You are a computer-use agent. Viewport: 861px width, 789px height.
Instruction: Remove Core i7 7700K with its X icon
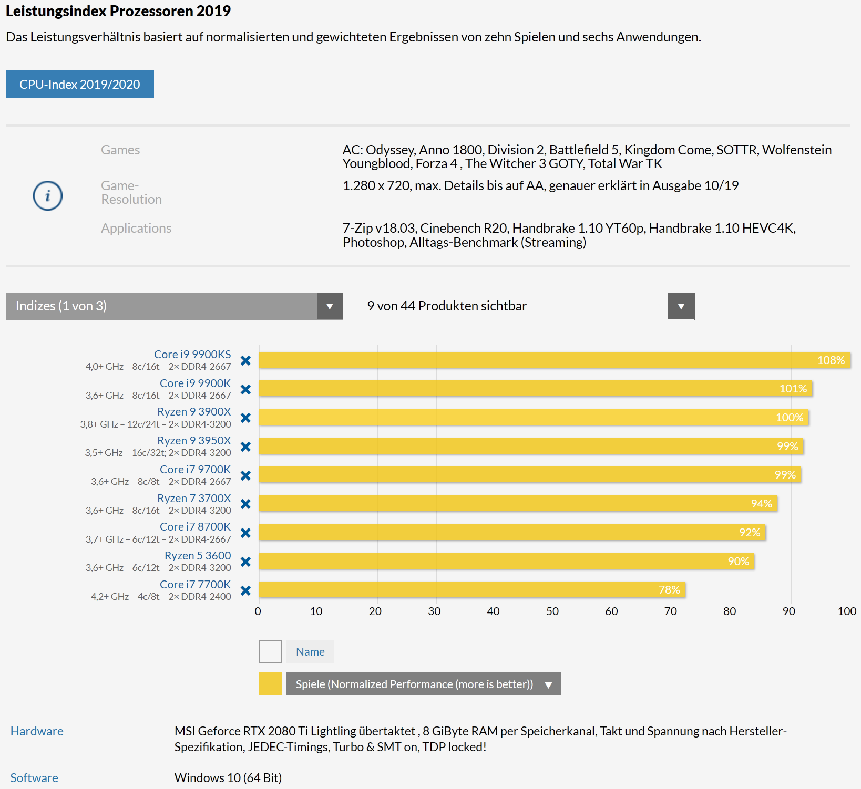[x=245, y=590]
